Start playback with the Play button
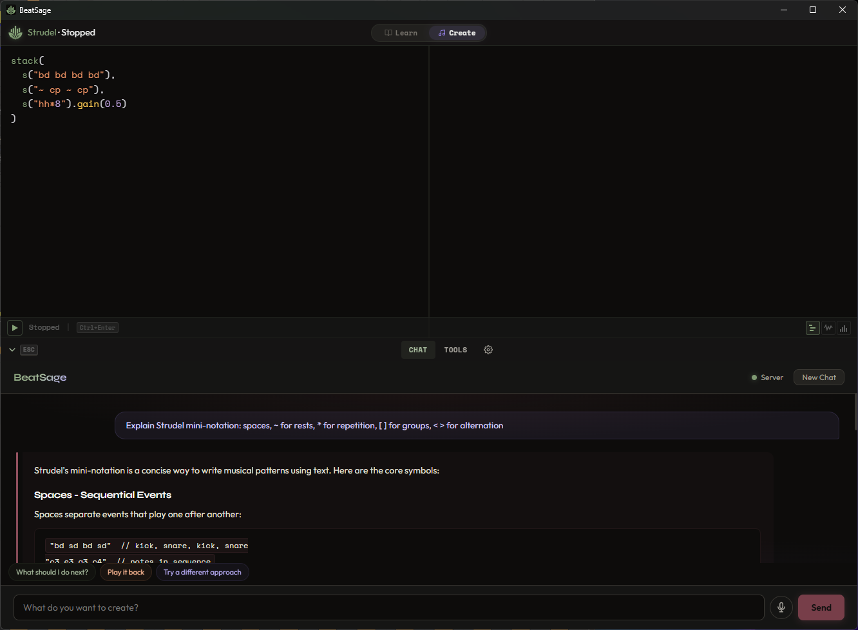This screenshot has height=630, width=858. point(14,327)
